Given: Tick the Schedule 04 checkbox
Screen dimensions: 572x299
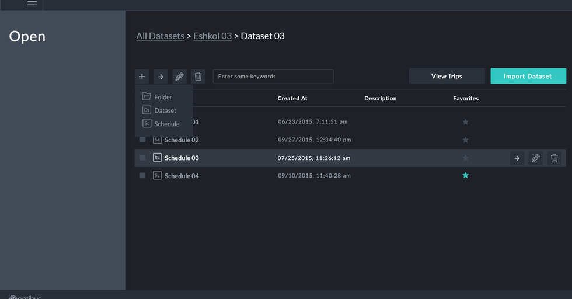Looking at the screenshot, I should point(142,176).
